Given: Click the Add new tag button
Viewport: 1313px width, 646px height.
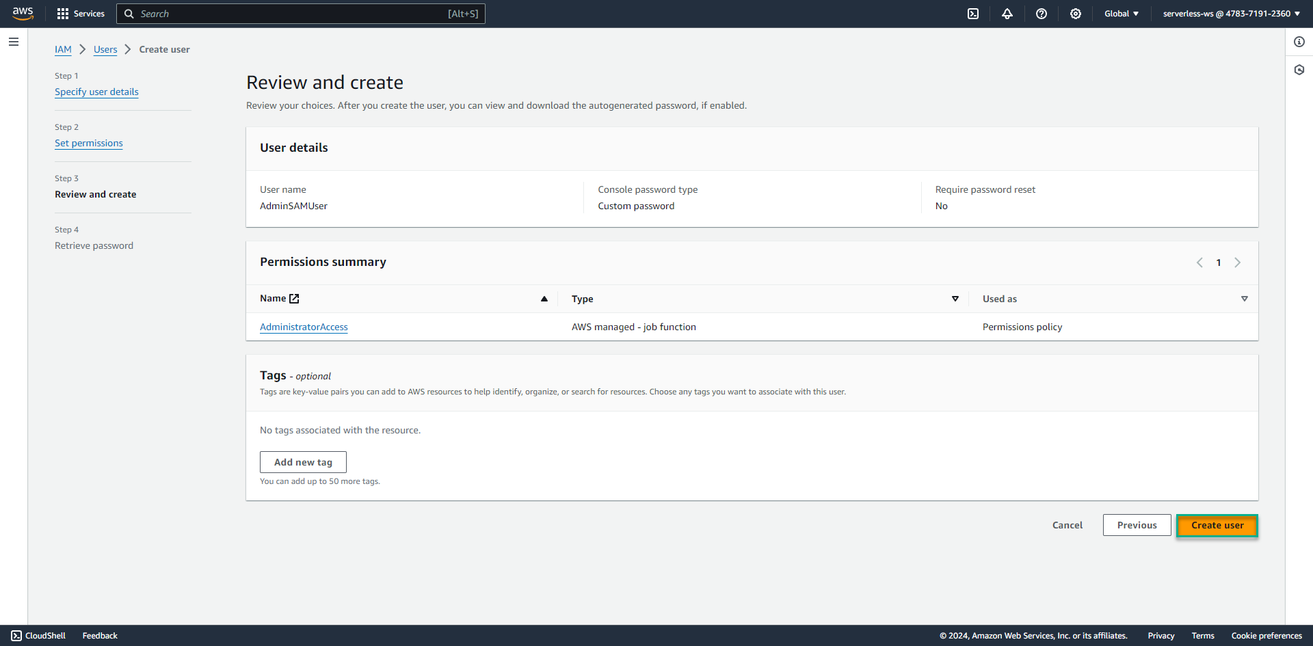Looking at the screenshot, I should coord(303,462).
